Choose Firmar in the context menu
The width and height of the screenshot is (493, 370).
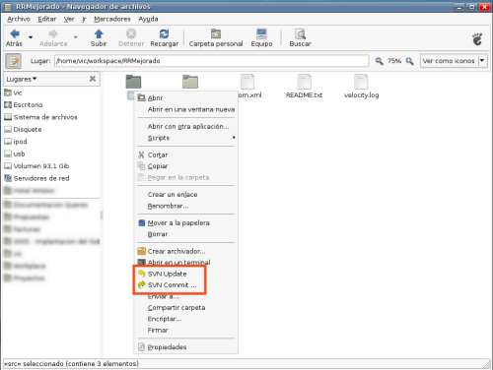[186, 331]
